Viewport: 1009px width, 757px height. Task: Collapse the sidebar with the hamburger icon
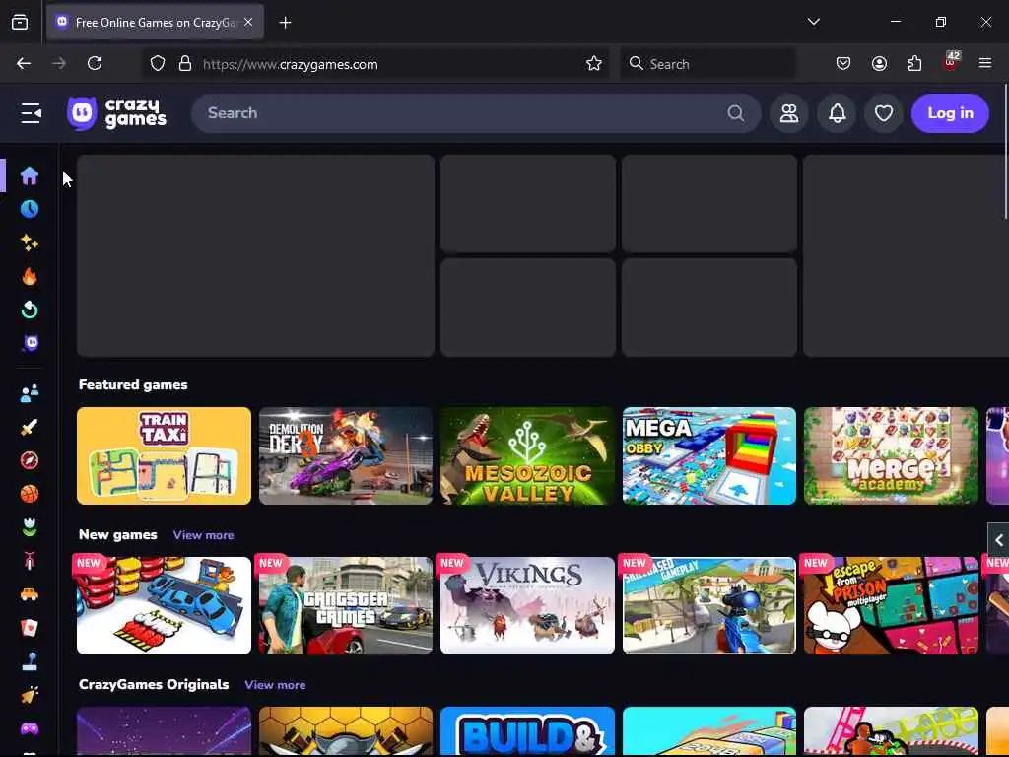(31, 113)
